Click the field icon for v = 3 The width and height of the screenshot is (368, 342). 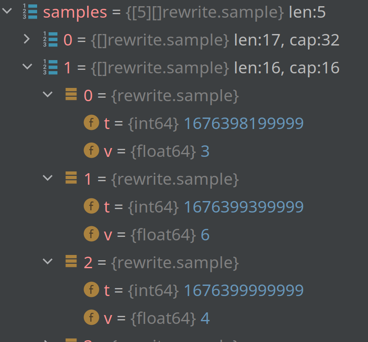(x=91, y=150)
